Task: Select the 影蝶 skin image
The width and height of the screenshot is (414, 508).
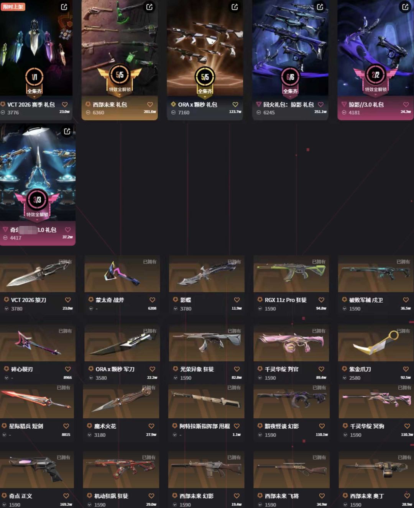Action: [207, 274]
